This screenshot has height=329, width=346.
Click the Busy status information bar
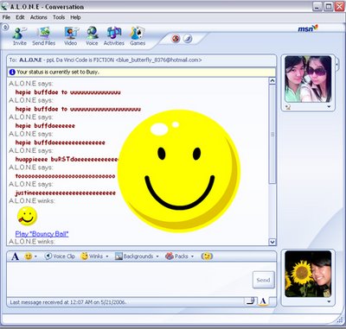141,72
